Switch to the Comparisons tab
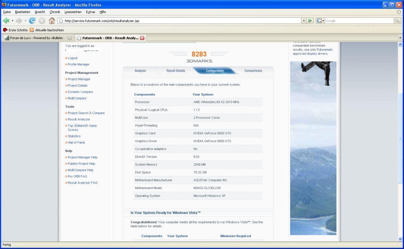Image resolution: width=404 pixels, height=249 pixels. click(253, 71)
